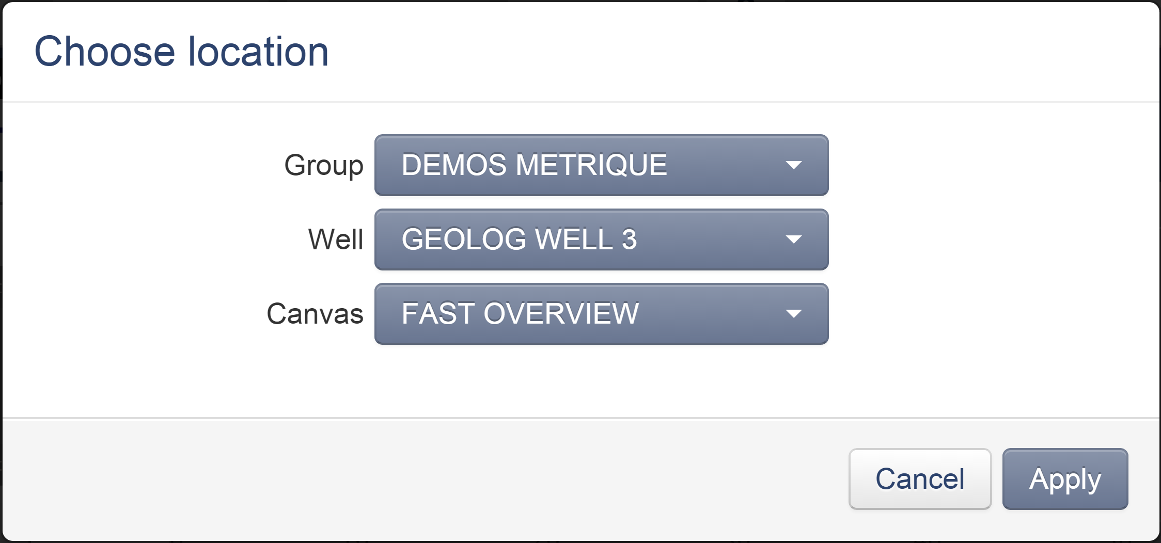Click the arrow on the Well selector

click(794, 239)
